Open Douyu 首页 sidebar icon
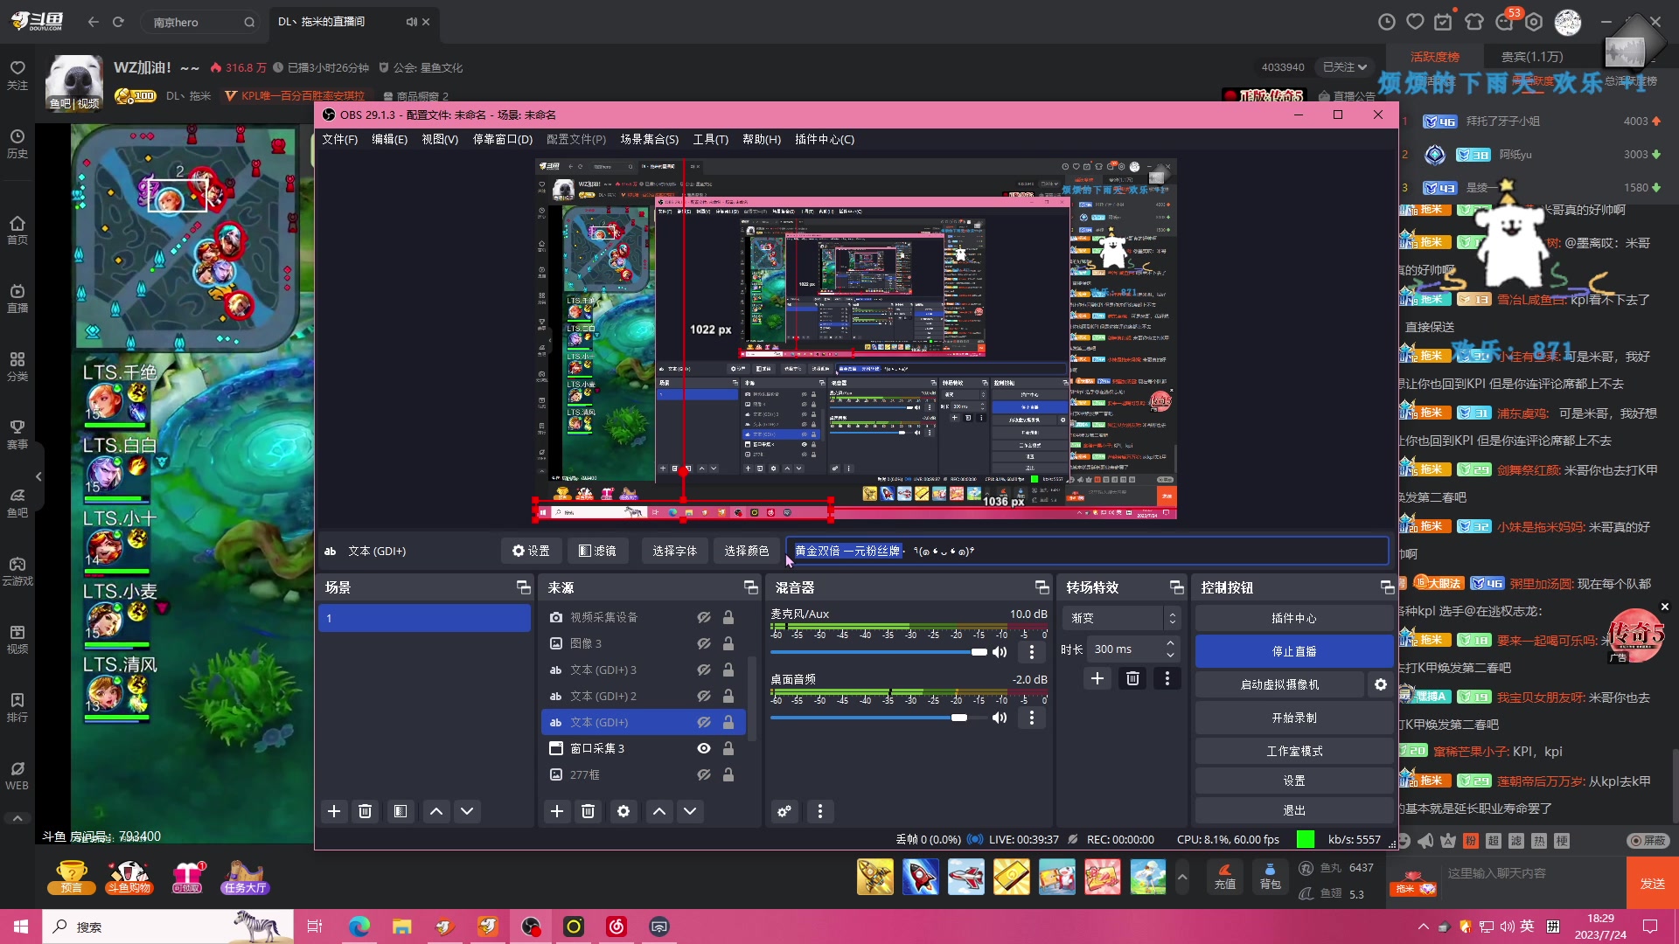The width and height of the screenshot is (1679, 944). coord(17,230)
